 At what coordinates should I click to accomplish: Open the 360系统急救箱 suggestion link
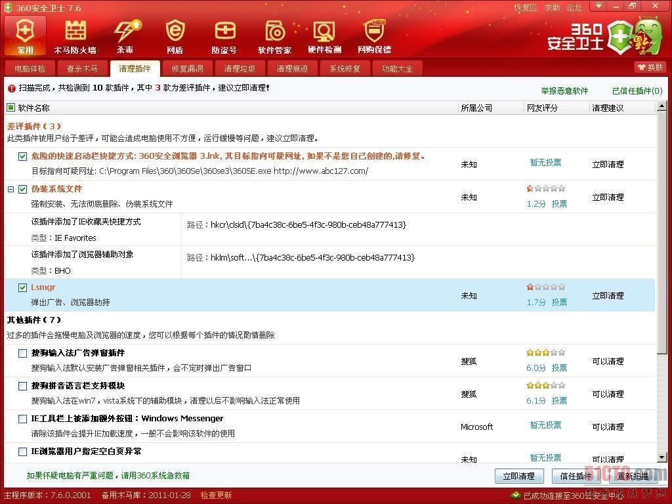click(x=108, y=476)
